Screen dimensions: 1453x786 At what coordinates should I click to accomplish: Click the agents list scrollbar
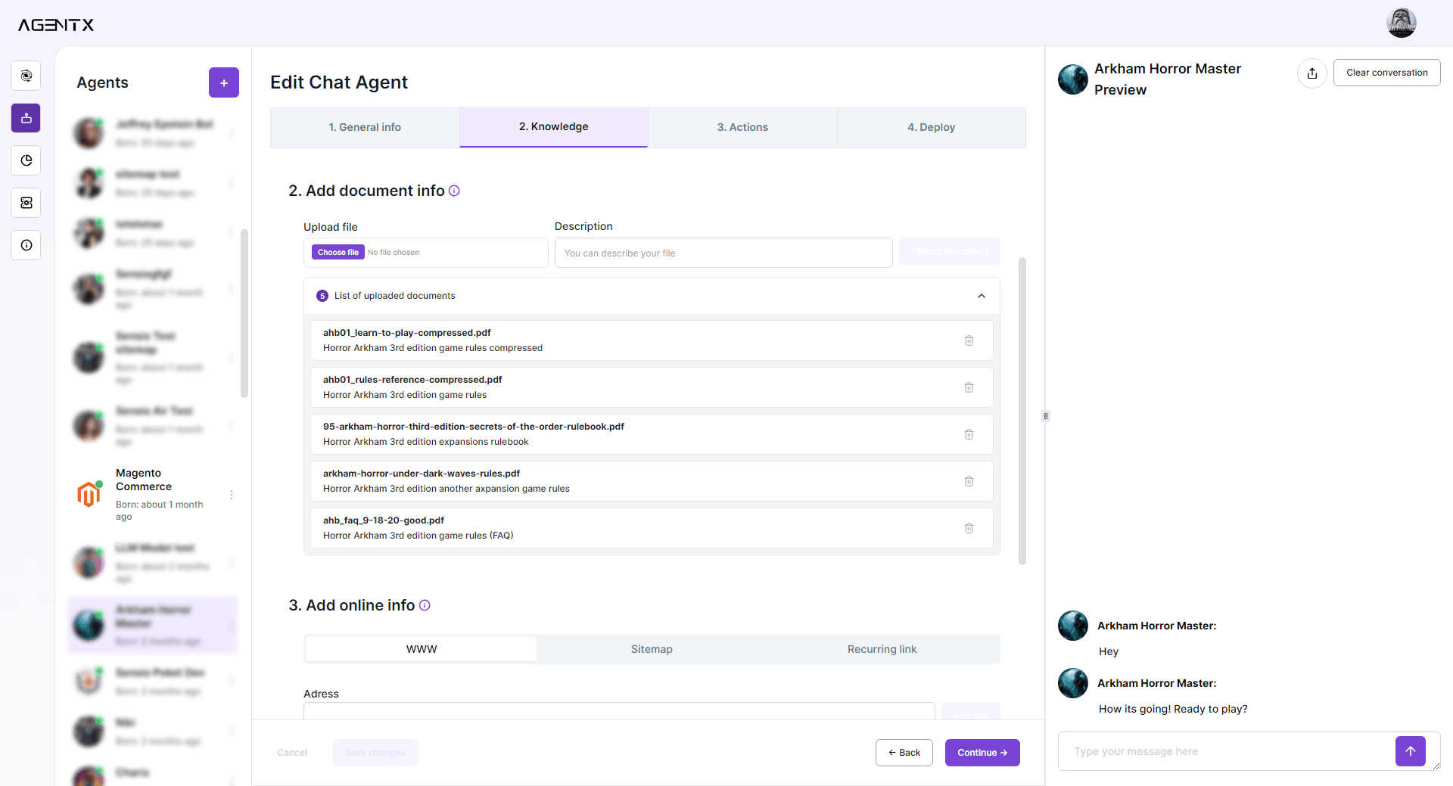click(244, 312)
